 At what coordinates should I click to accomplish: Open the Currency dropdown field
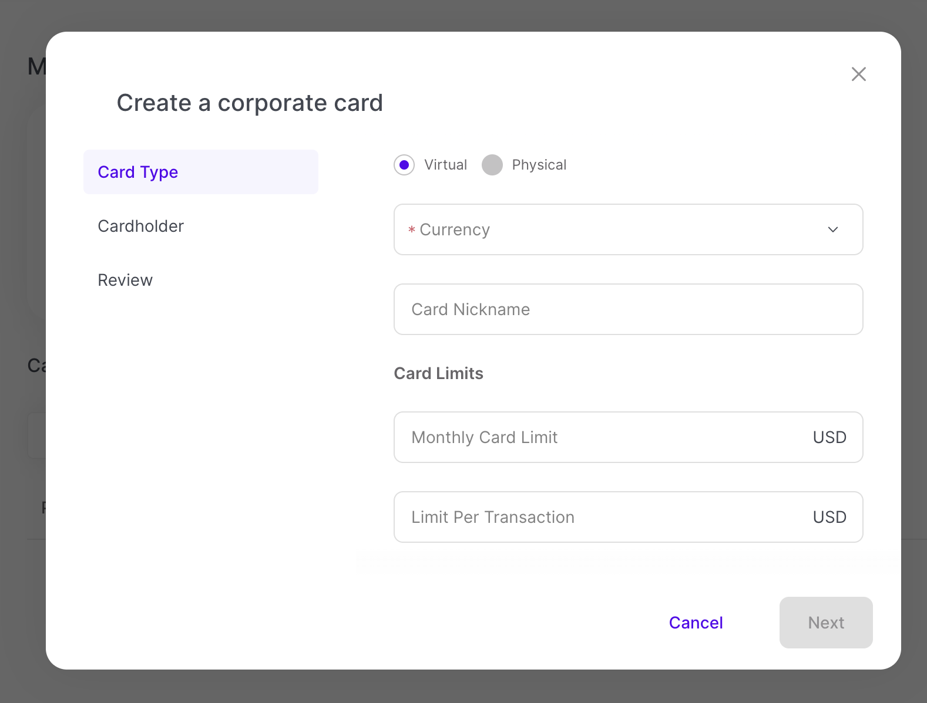(x=617, y=229)
